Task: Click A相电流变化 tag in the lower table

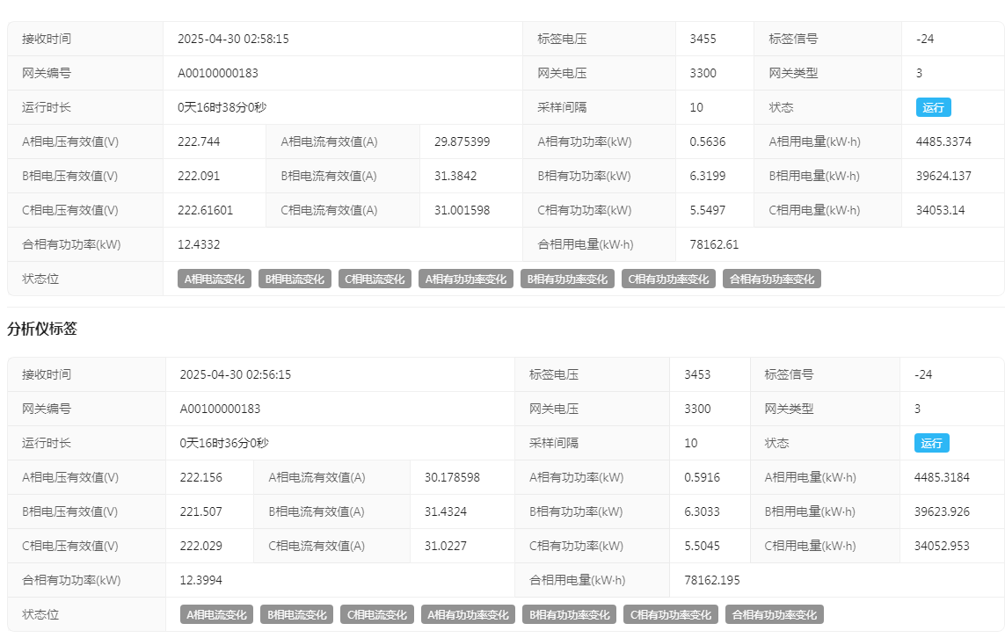Action: 216,615
